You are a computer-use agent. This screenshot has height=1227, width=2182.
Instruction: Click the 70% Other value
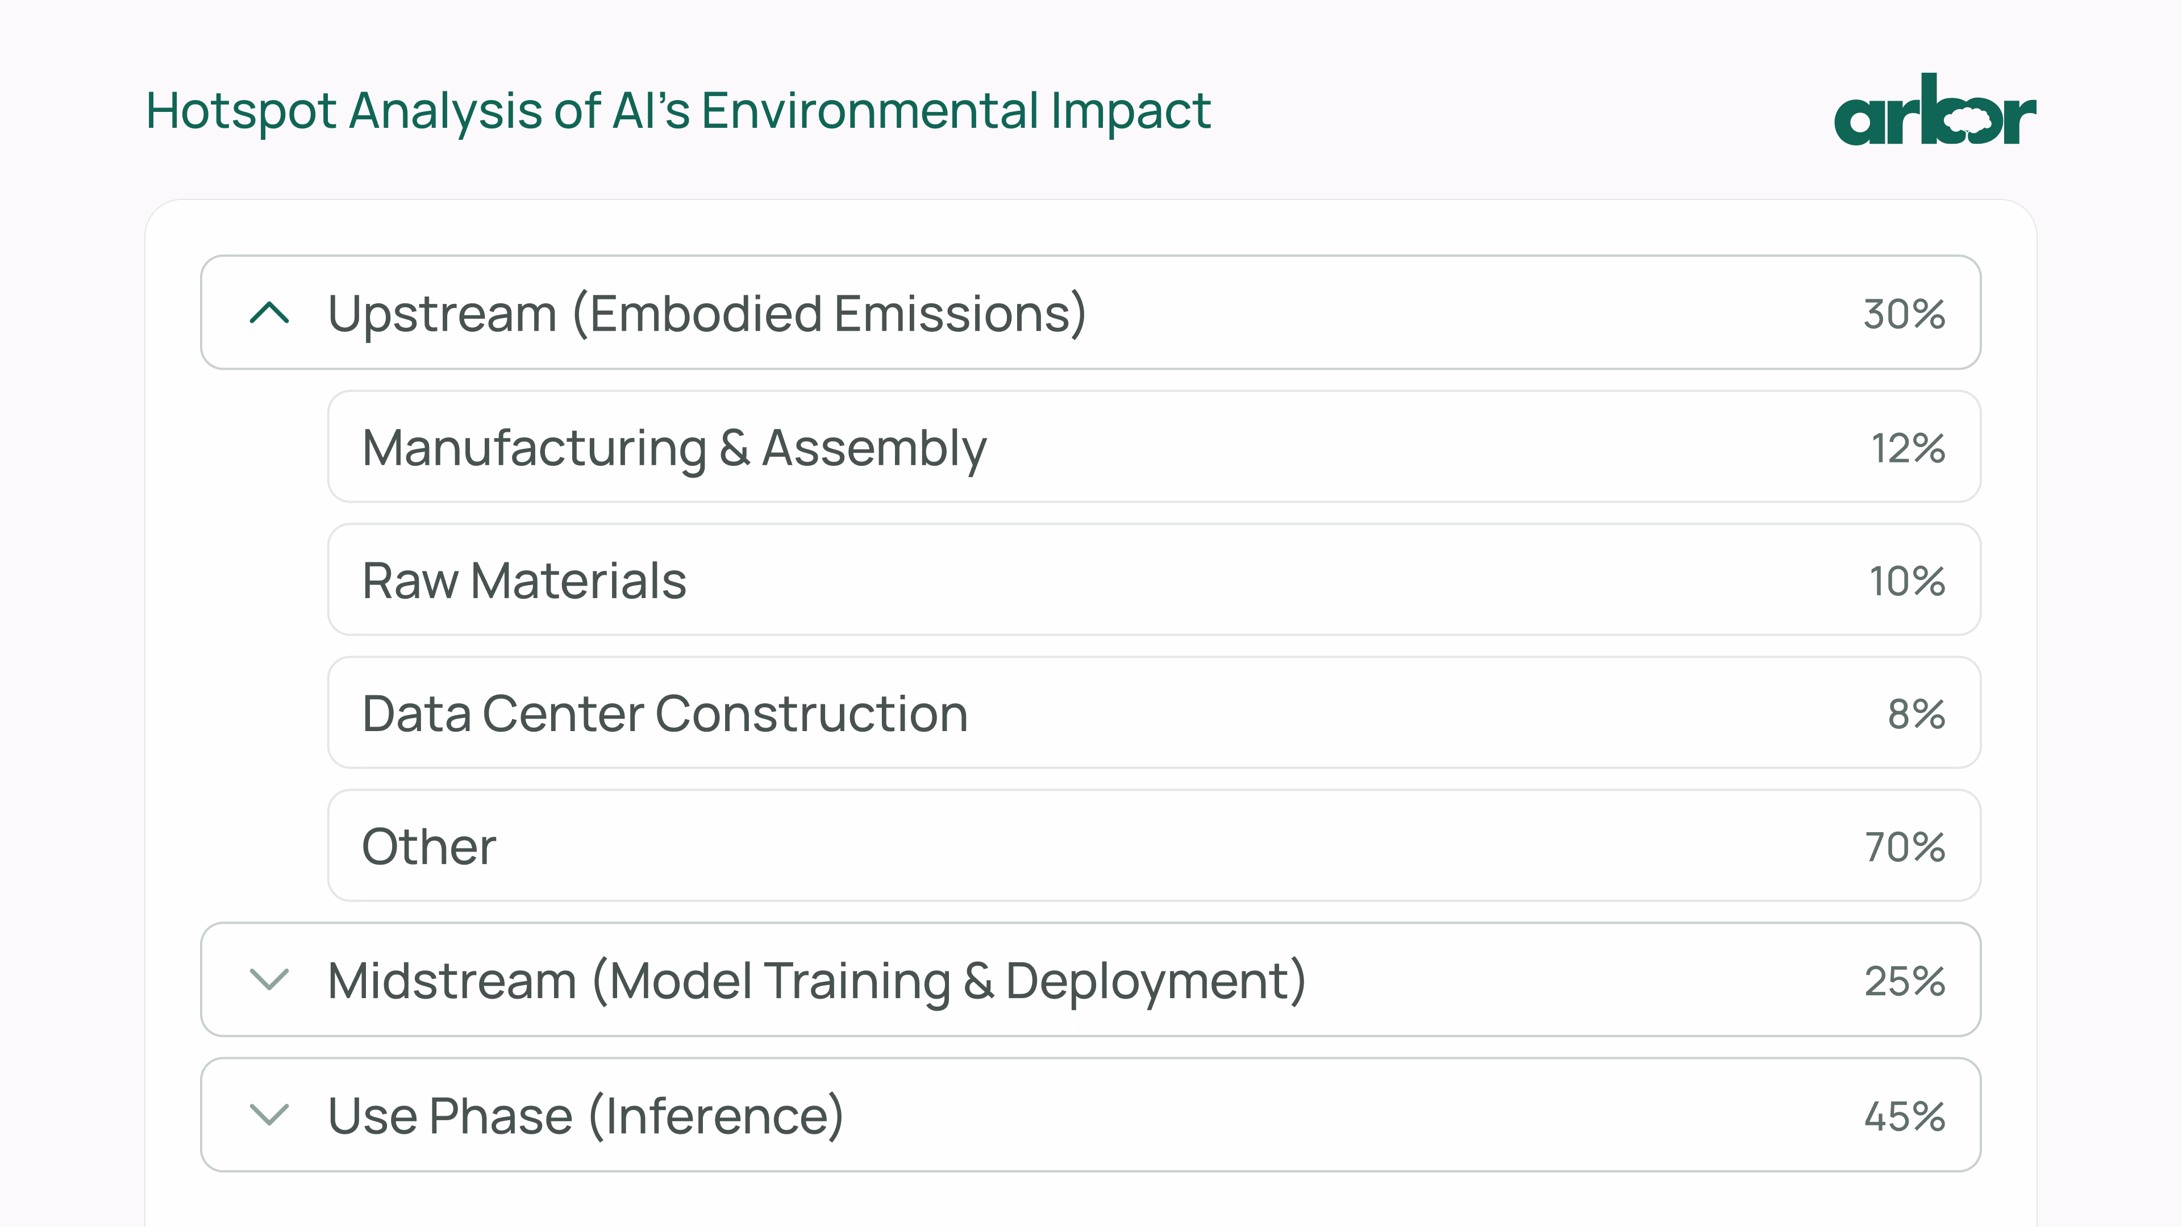(x=1905, y=847)
